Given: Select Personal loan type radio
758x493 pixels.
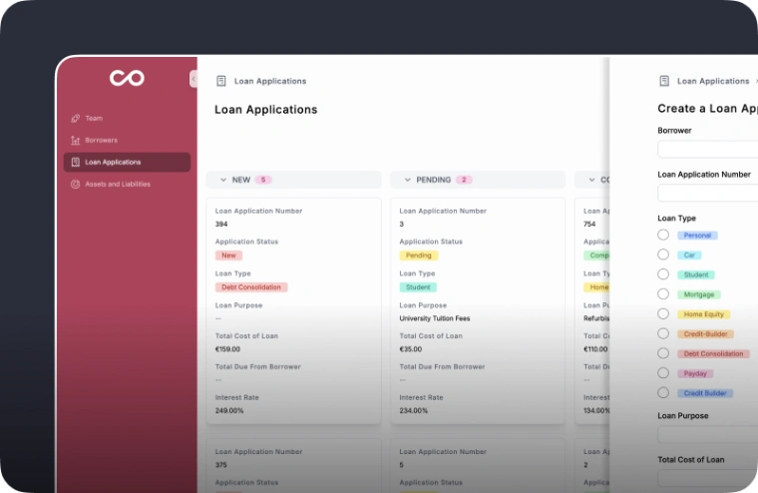Looking at the screenshot, I should (x=663, y=235).
